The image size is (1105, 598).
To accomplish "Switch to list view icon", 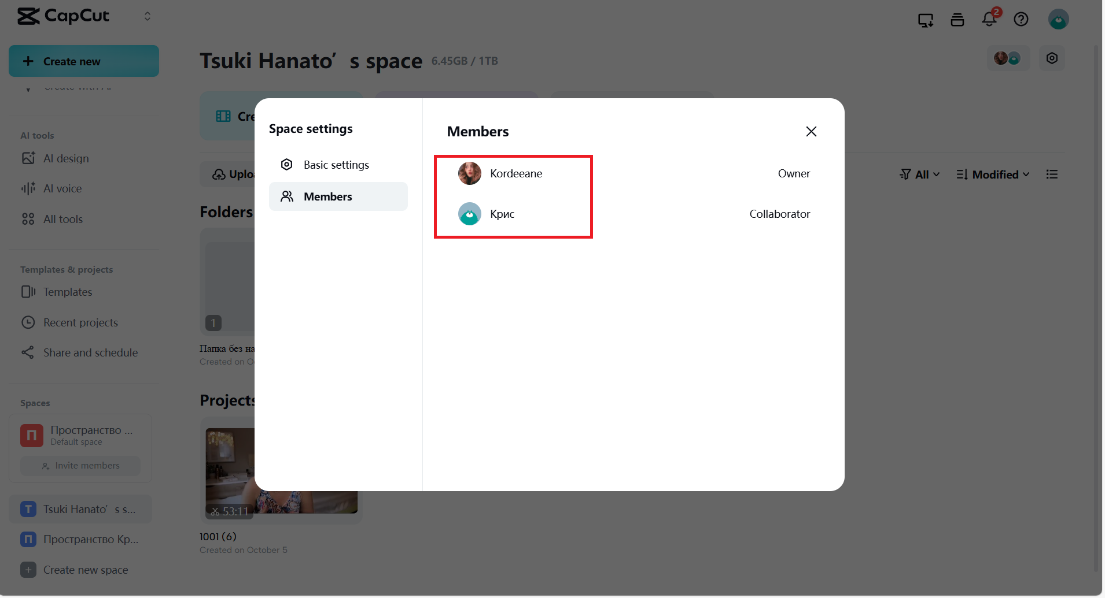I will click(x=1052, y=174).
